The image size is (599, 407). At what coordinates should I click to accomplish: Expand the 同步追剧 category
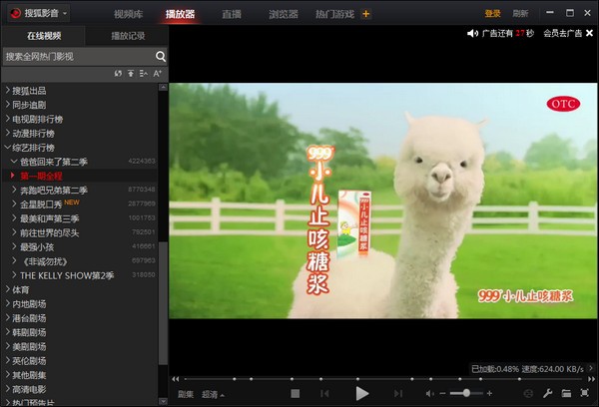pos(8,104)
